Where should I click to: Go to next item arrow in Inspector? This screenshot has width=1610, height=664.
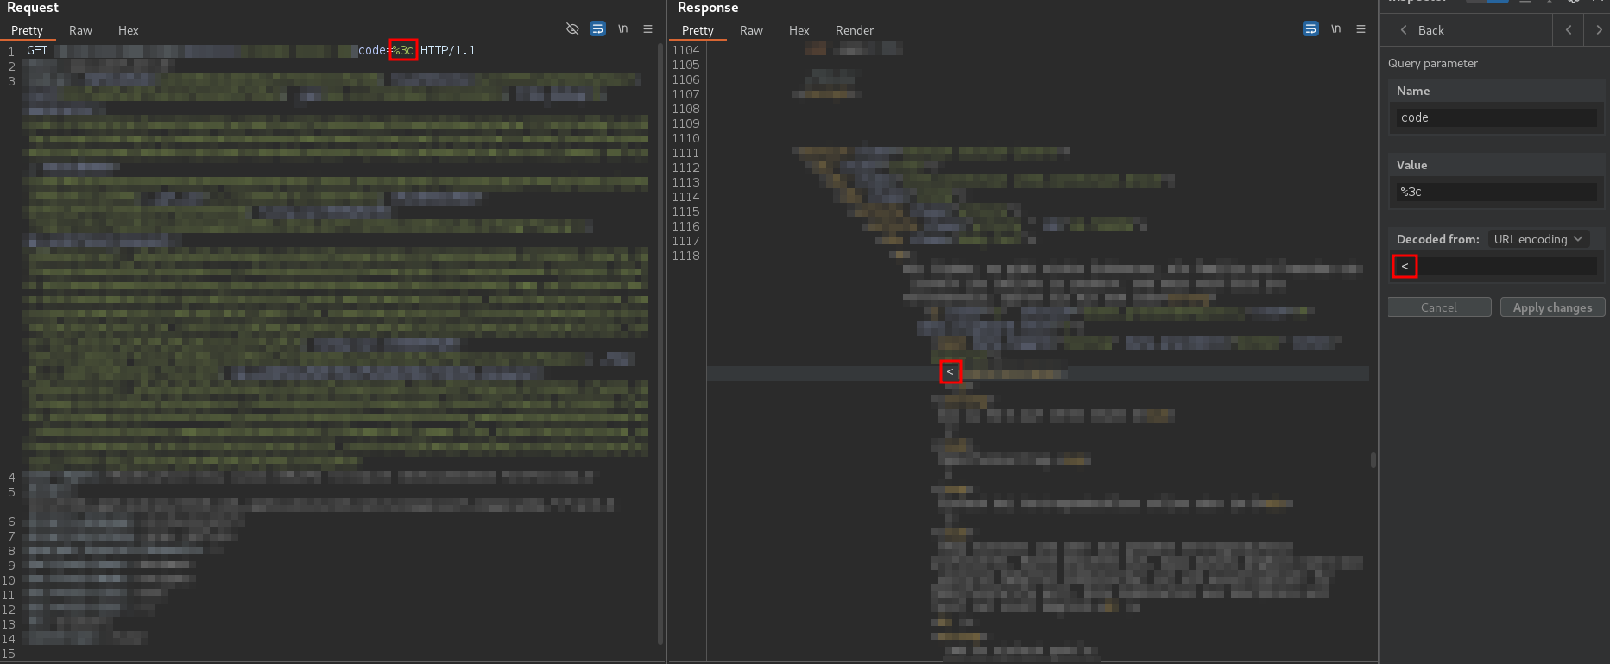1598,29
